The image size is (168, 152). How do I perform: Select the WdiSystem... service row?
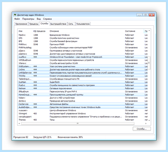pyautogui.click(x=83, y=66)
